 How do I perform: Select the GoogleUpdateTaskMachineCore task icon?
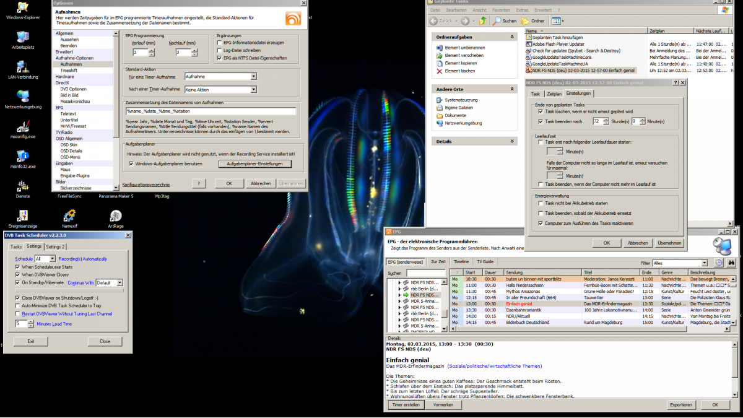(x=529, y=58)
